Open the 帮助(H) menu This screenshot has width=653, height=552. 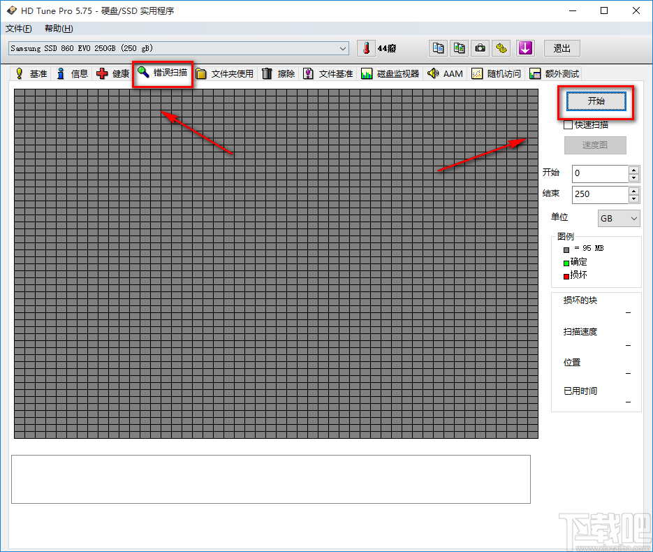59,29
